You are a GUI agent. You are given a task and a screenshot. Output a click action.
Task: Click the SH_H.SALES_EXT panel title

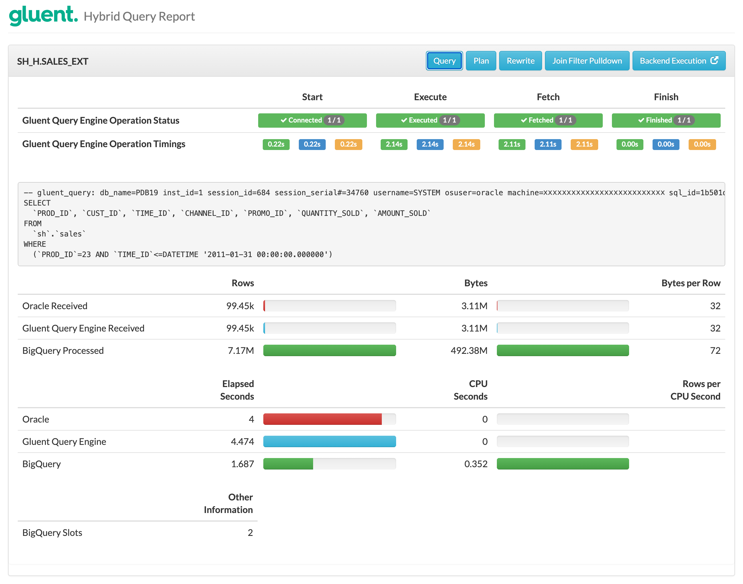53,62
